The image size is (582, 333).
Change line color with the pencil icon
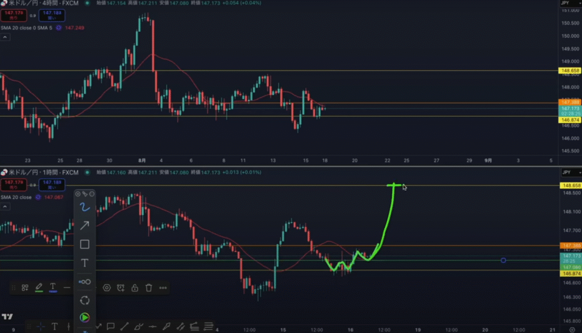point(39,288)
